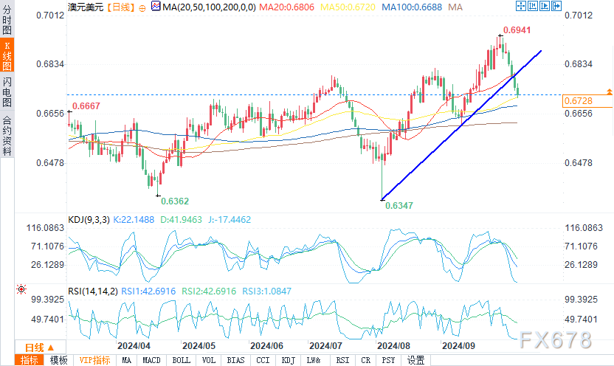
Task: Click the 2024/05 date axis label
Action: pos(199,345)
